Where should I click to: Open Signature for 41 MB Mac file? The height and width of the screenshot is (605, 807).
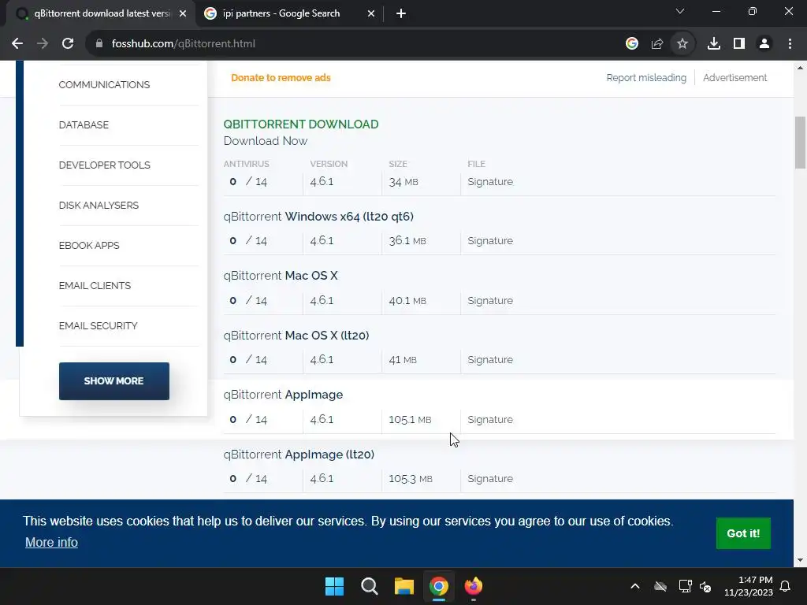point(490,359)
